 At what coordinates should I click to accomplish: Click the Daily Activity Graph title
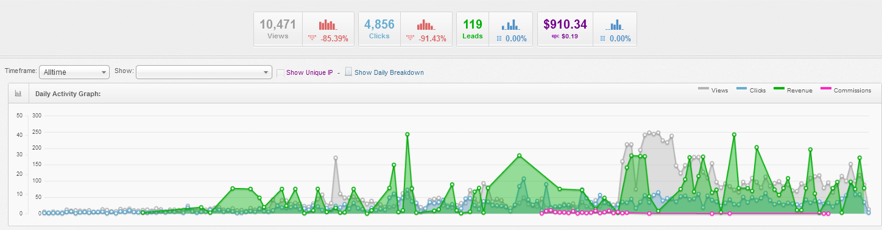point(68,94)
